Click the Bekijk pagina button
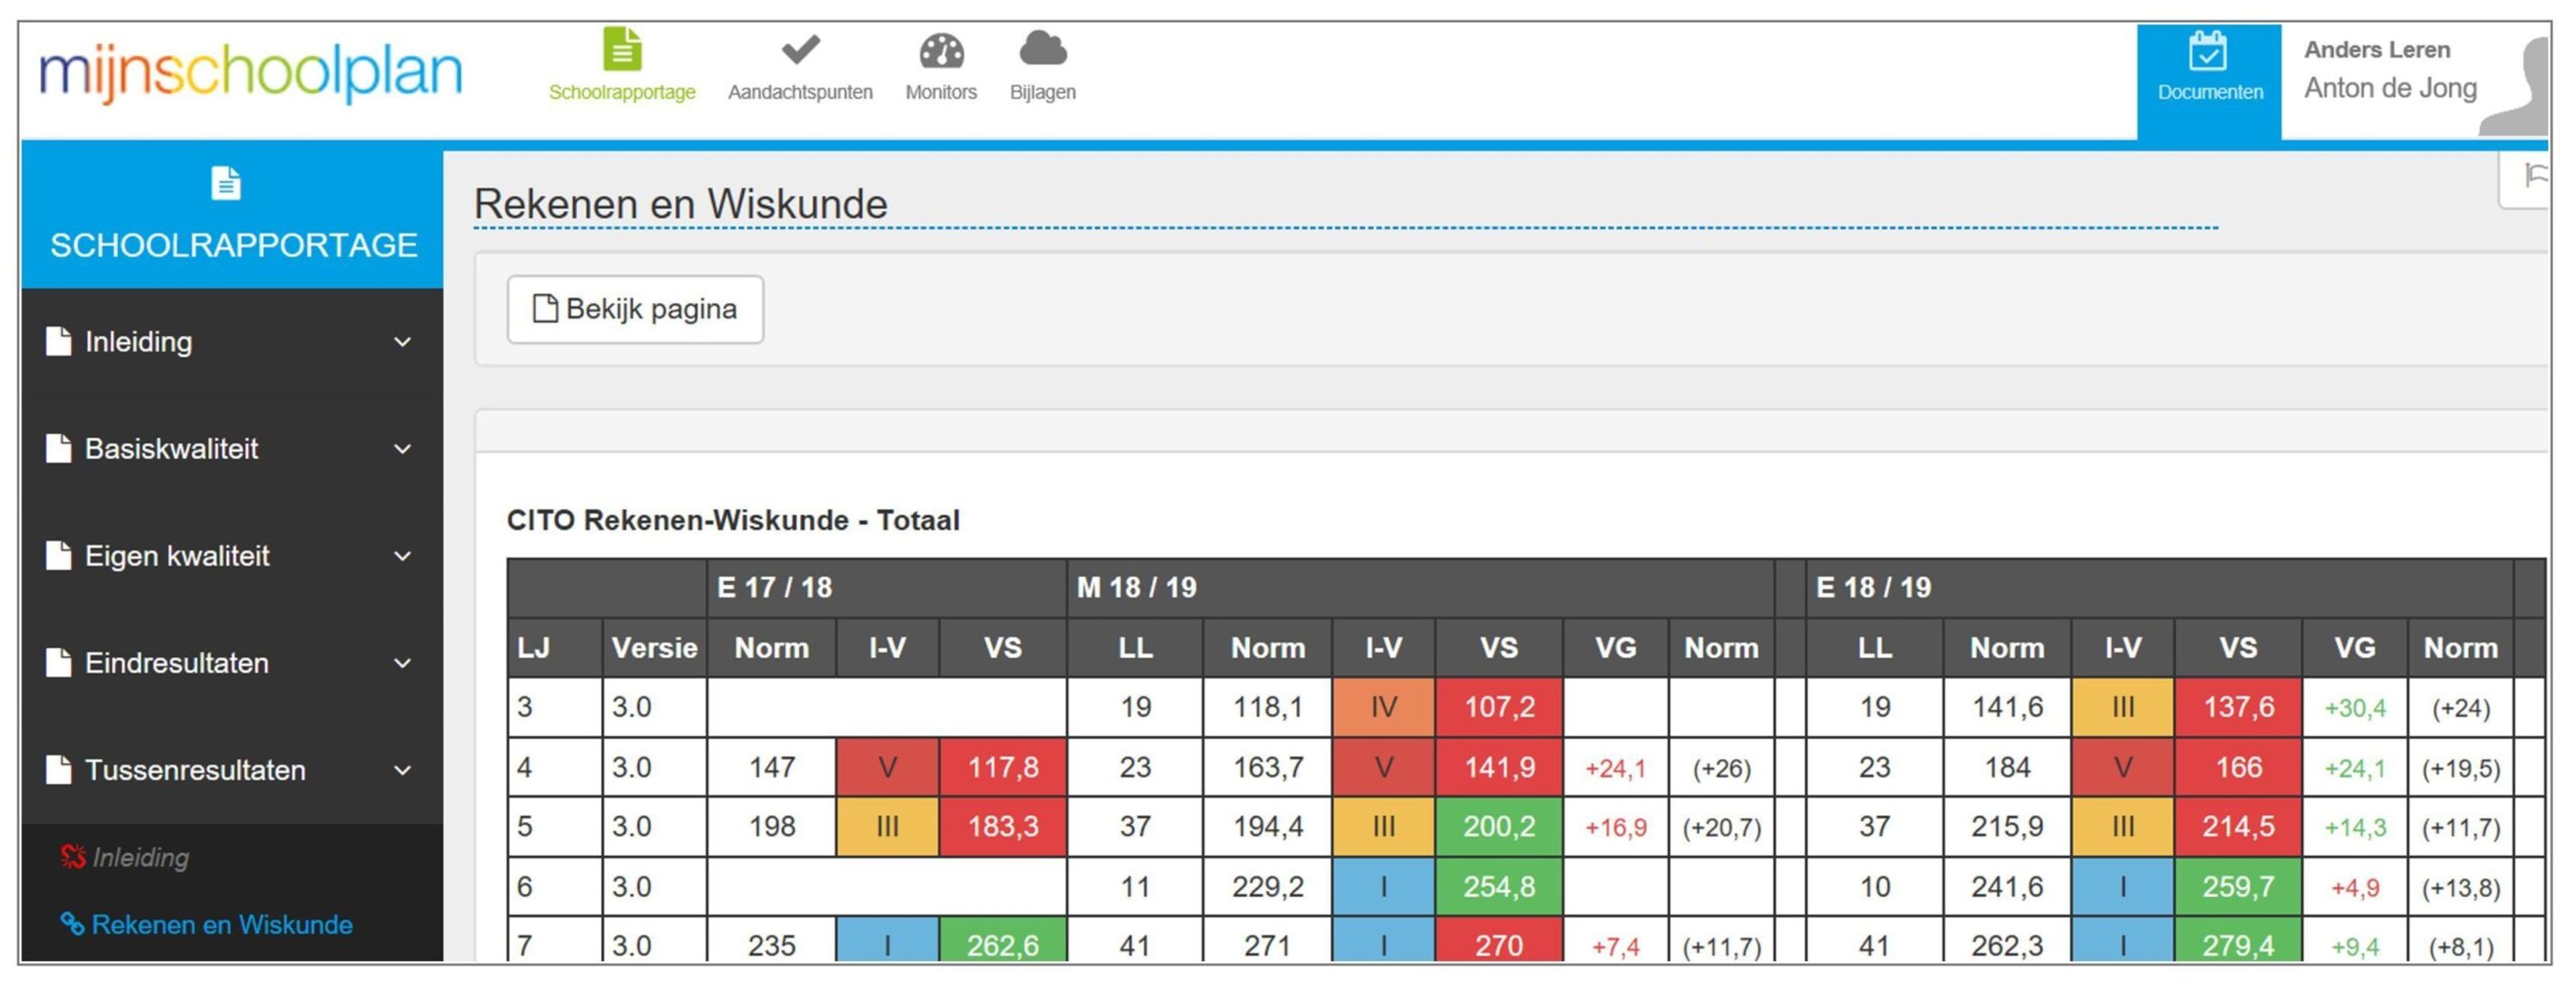This screenshot has height=986, width=2576. (x=635, y=309)
